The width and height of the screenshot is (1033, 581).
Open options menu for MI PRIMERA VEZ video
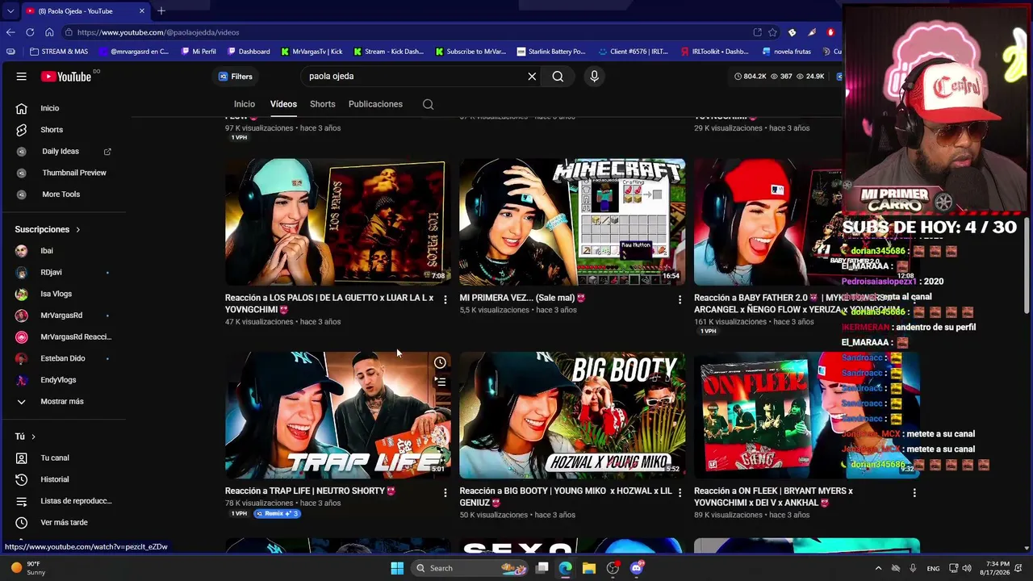tap(680, 299)
